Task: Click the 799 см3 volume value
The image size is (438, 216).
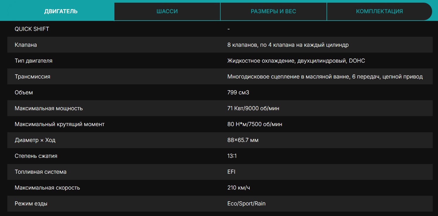Action: pos(238,93)
